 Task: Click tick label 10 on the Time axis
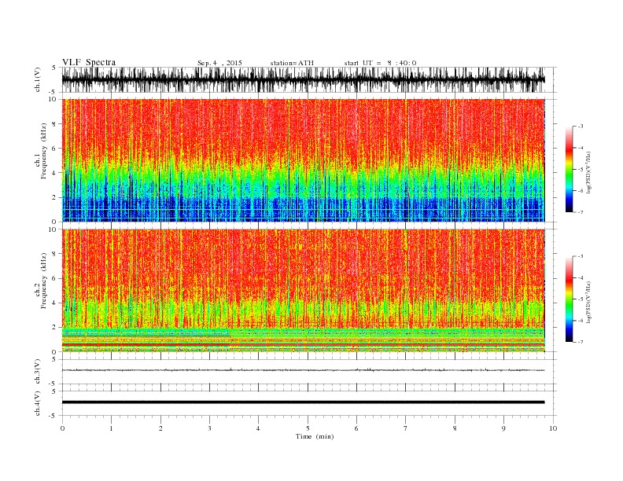pyautogui.click(x=553, y=428)
